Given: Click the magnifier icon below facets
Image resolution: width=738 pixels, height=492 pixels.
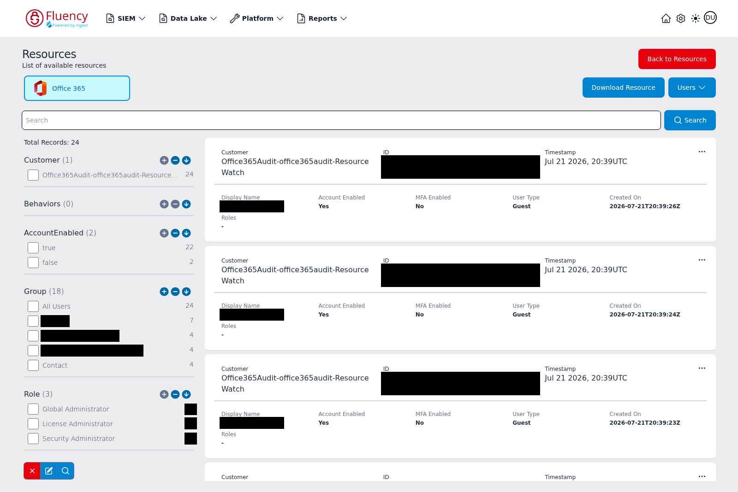Looking at the screenshot, I should click(65, 471).
